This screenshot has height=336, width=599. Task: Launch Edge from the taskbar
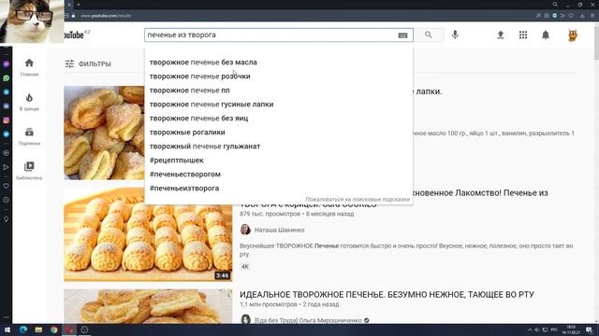pyautogui.click(x=22, y=329)
